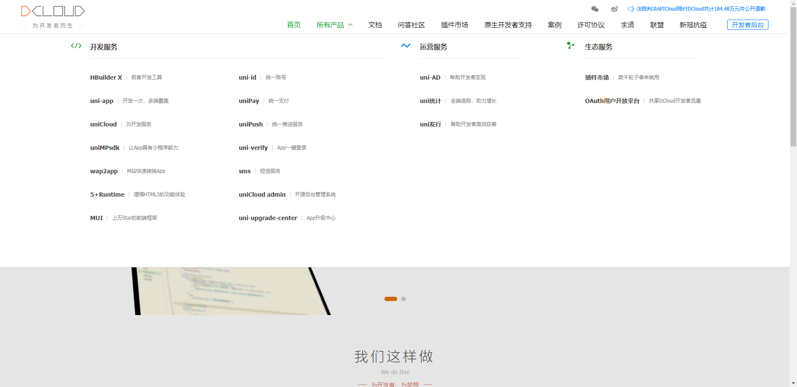The width and height of the screenshot is (797, 387).
Task: Open 文档 in navigation bar
Action: tap(375, 25)
